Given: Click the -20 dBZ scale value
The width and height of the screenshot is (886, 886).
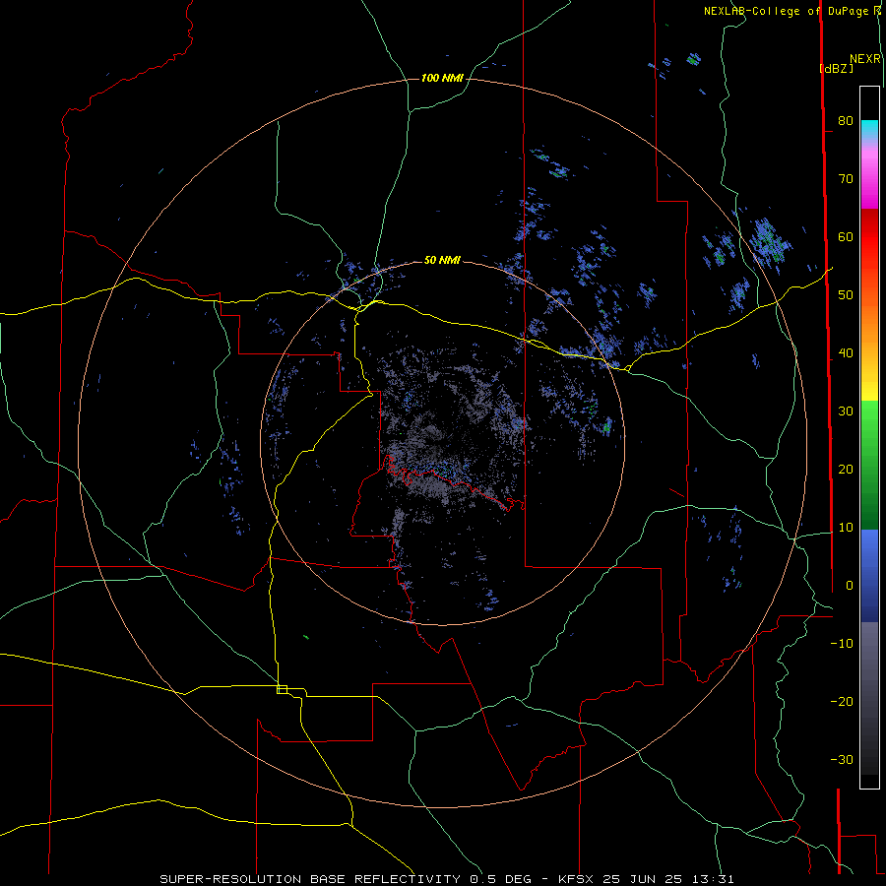Looking at the screenshot, I should (842, 702).
